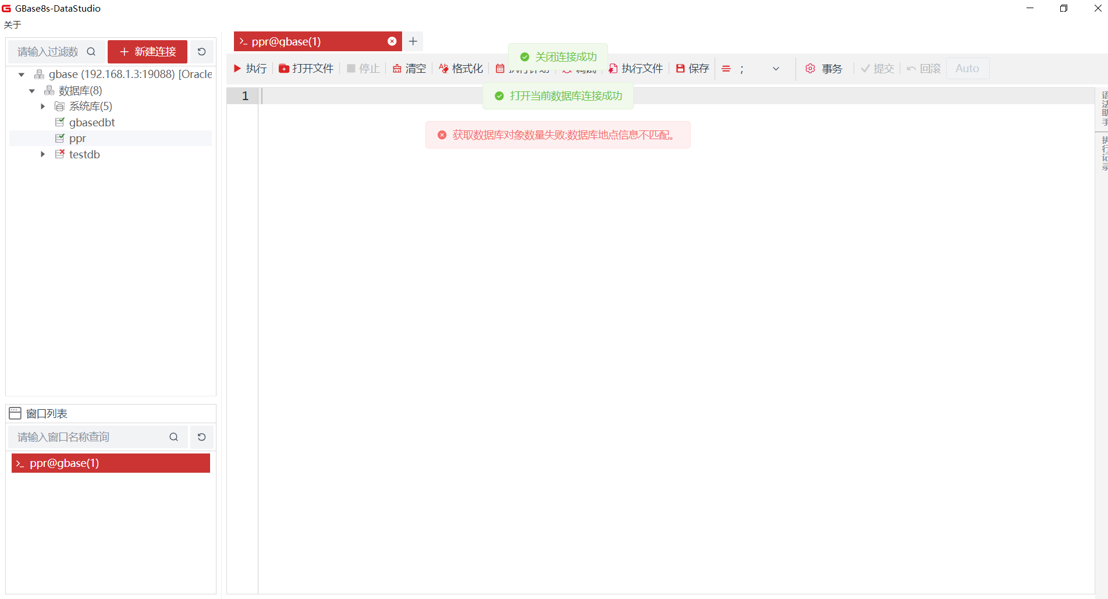
Task: Click the window list search icon
Action: tap(173, 437)
